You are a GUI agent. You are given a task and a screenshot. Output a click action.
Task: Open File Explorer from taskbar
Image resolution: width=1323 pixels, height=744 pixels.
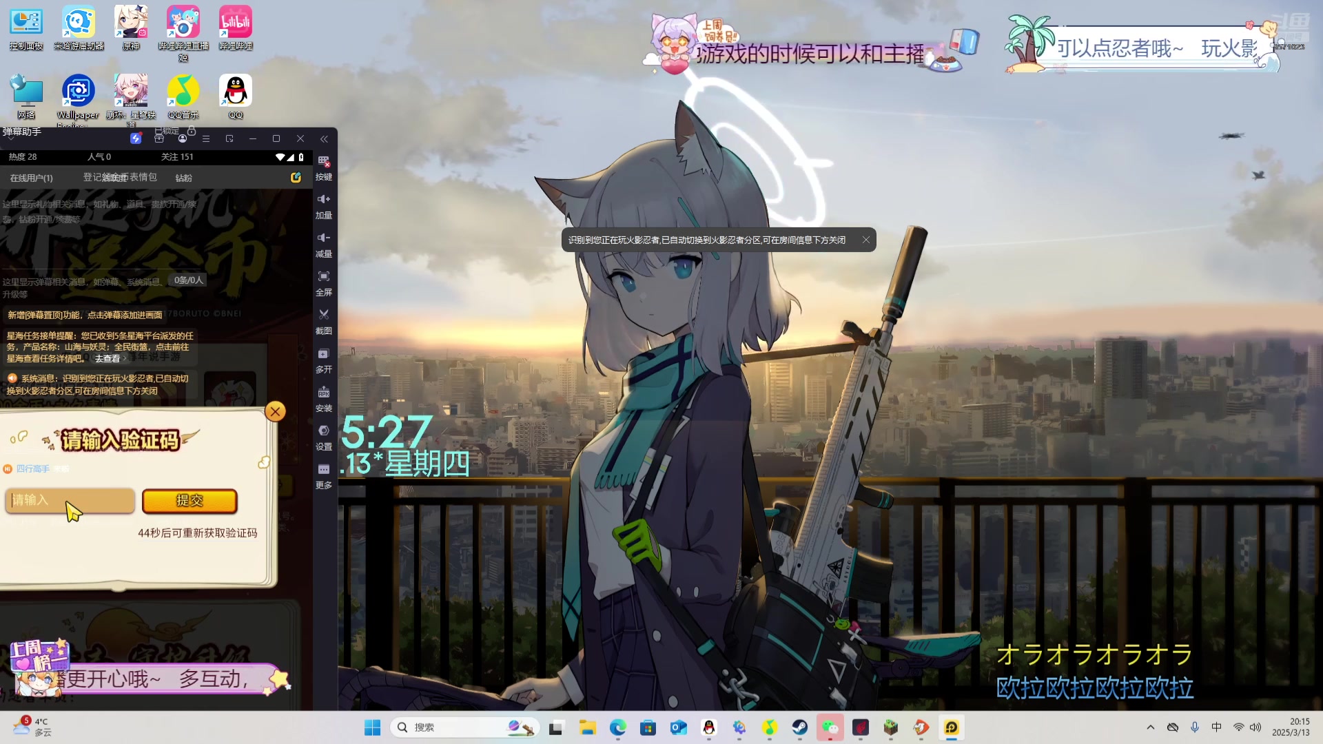coord(587,727)
